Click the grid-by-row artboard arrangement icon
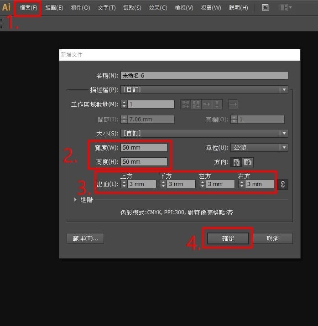 (x=185, y=104)
